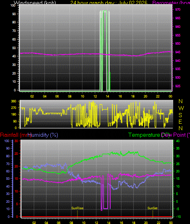Click the 50 value on windspeed axis

point(14,48)
